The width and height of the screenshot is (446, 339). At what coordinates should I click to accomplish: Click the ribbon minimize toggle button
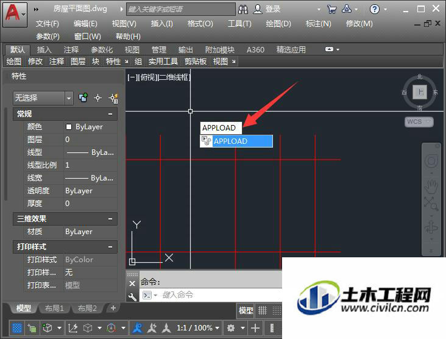coord(329,49)
